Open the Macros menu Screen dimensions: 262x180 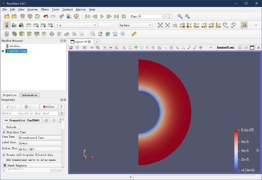pos(81,9)
